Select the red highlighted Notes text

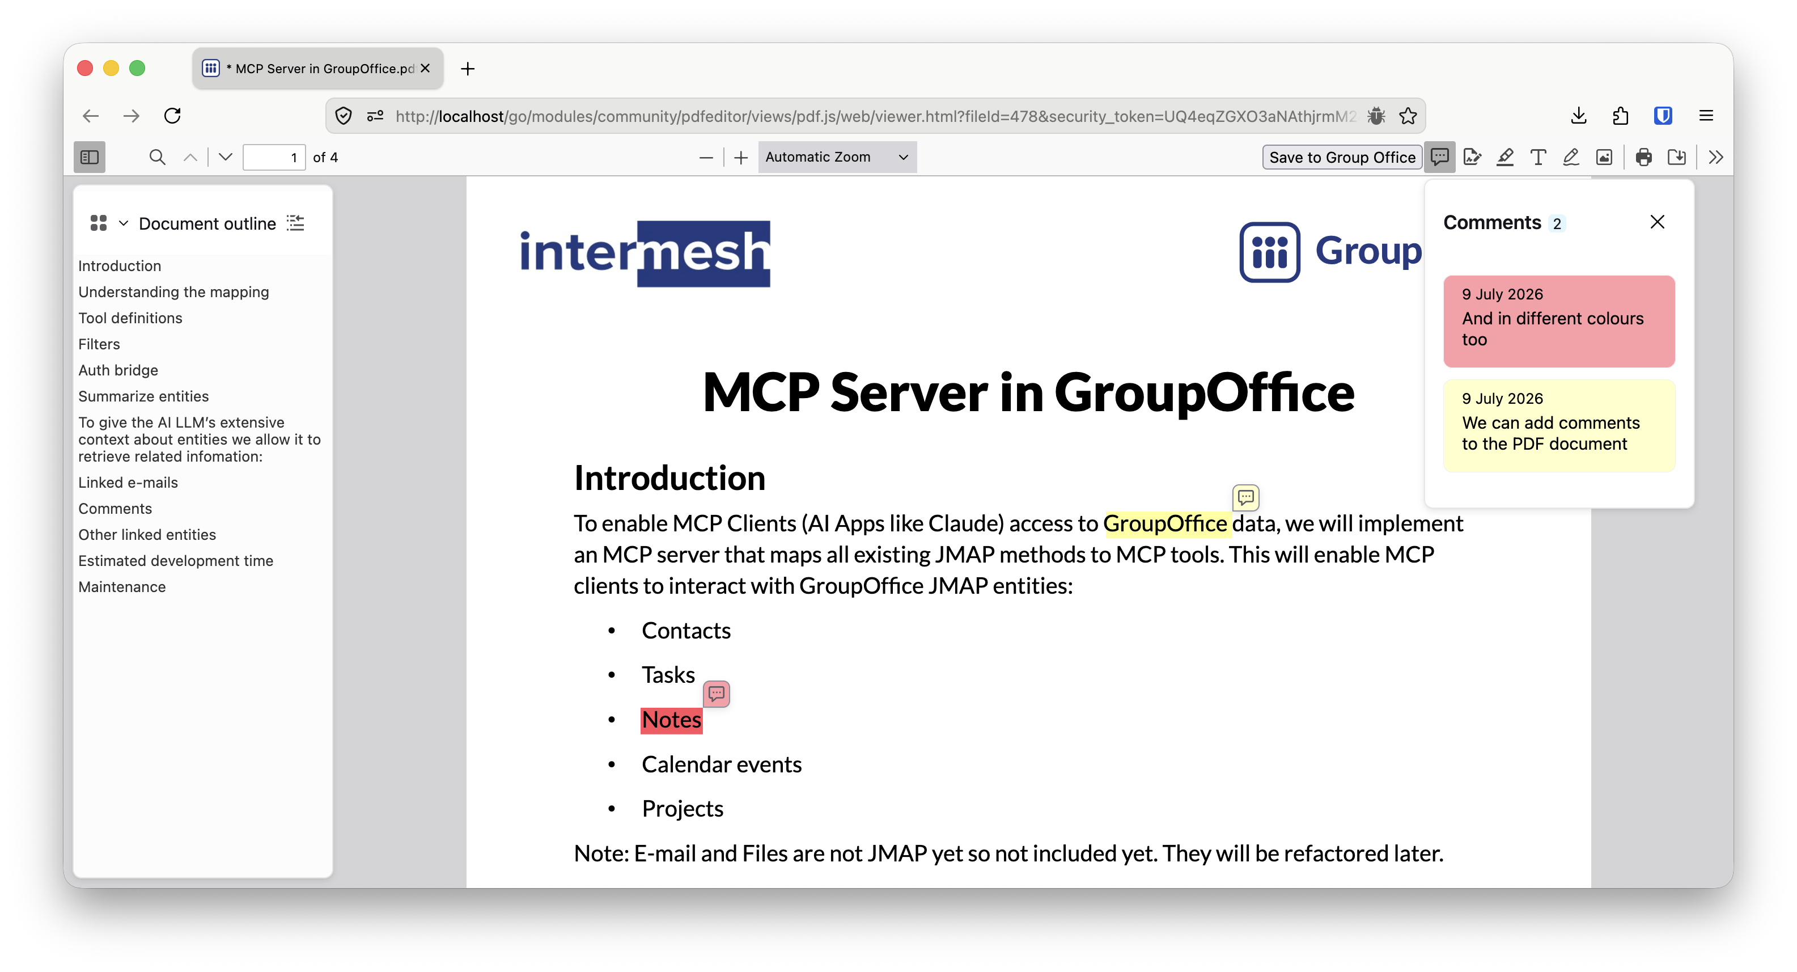[x=671, y=720]
